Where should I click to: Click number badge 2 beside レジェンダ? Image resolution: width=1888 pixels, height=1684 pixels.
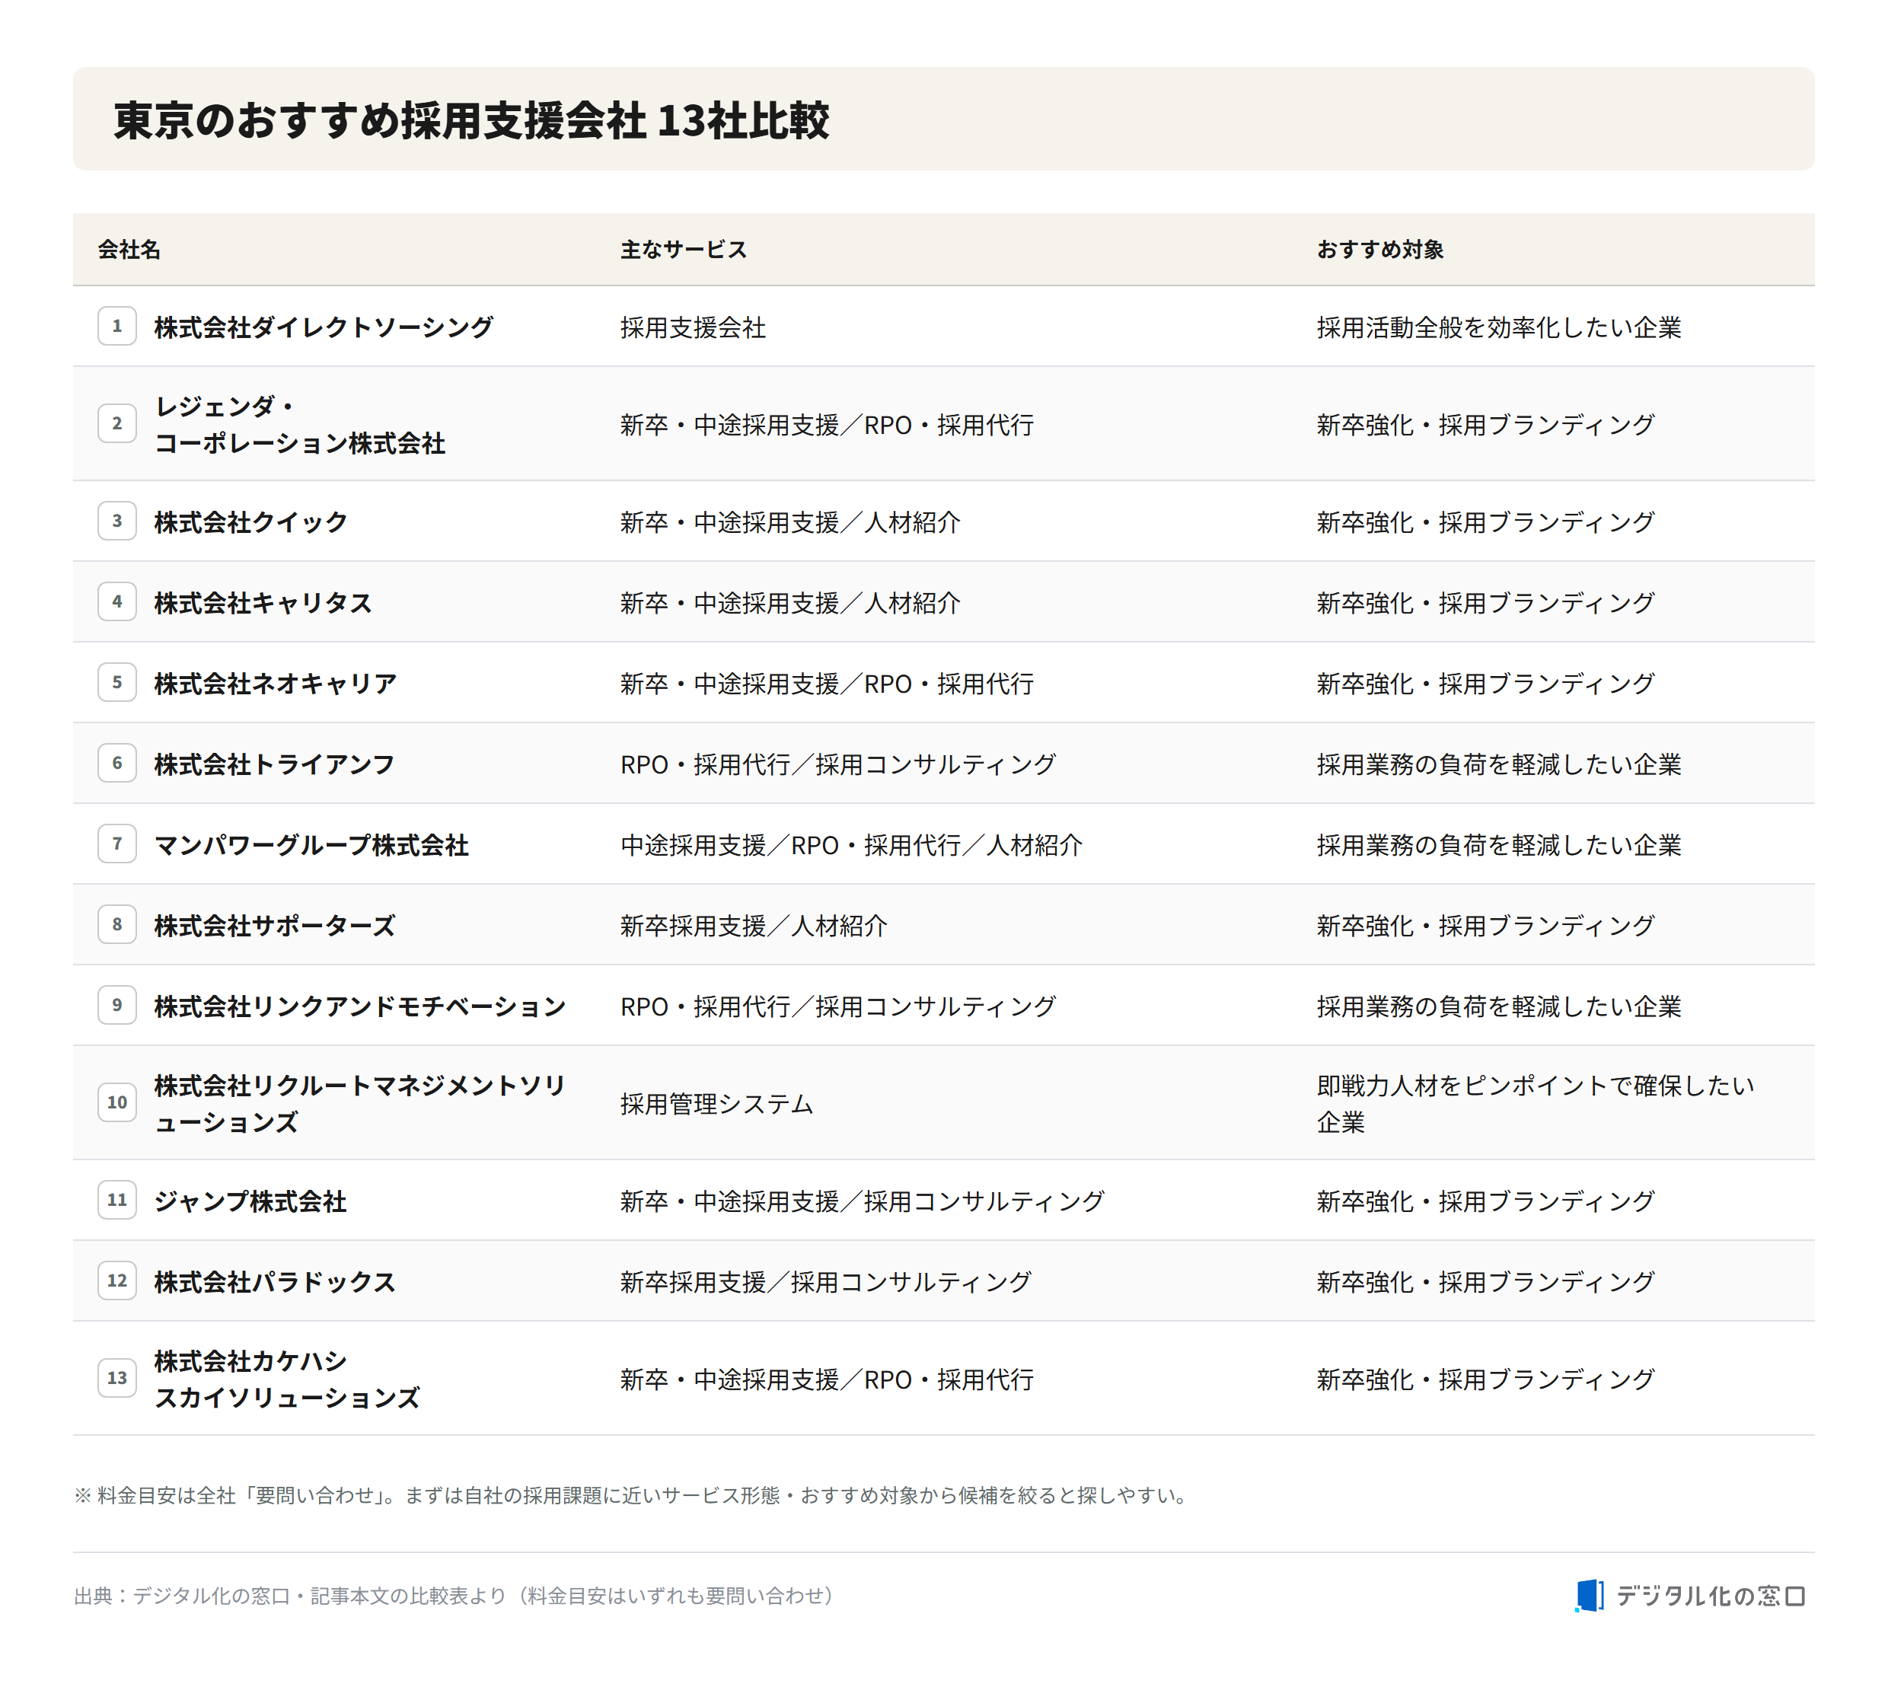pyautogui.click(x=116, y=423)
